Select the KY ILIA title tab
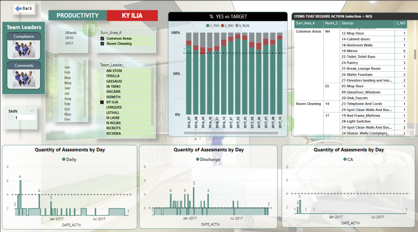 pyautogui.click(x=132, y=15)
